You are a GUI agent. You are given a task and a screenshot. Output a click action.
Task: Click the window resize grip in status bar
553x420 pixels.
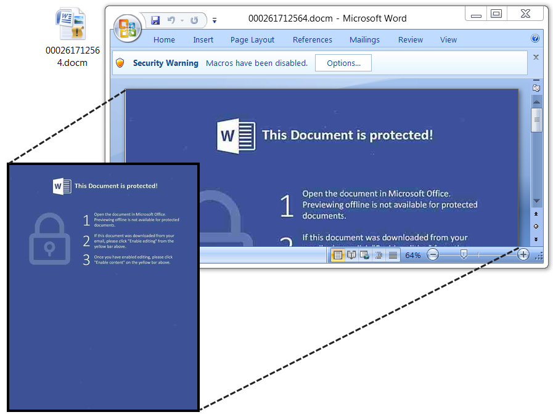[x=539, y=257]
